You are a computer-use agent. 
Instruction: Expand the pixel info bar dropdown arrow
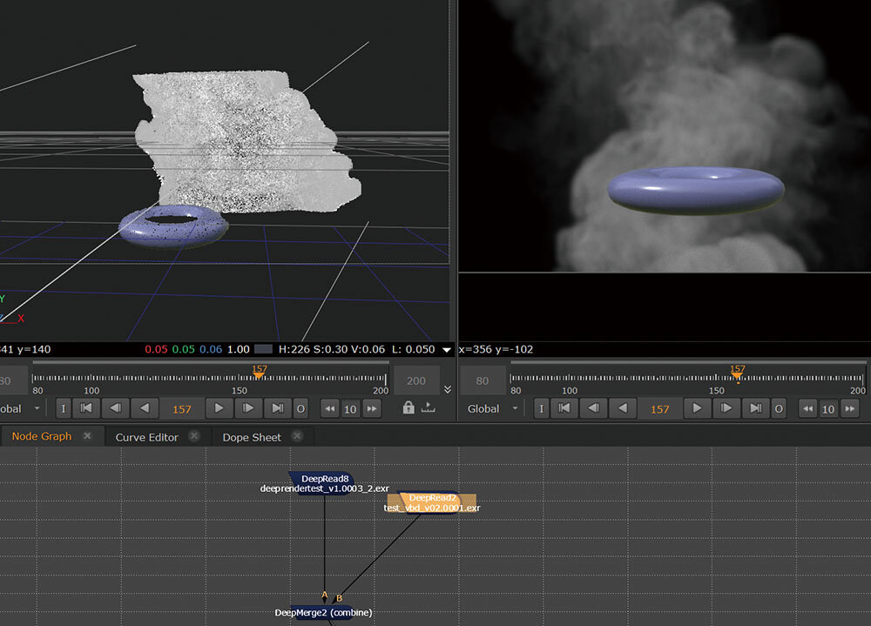(x=447, y=350)
